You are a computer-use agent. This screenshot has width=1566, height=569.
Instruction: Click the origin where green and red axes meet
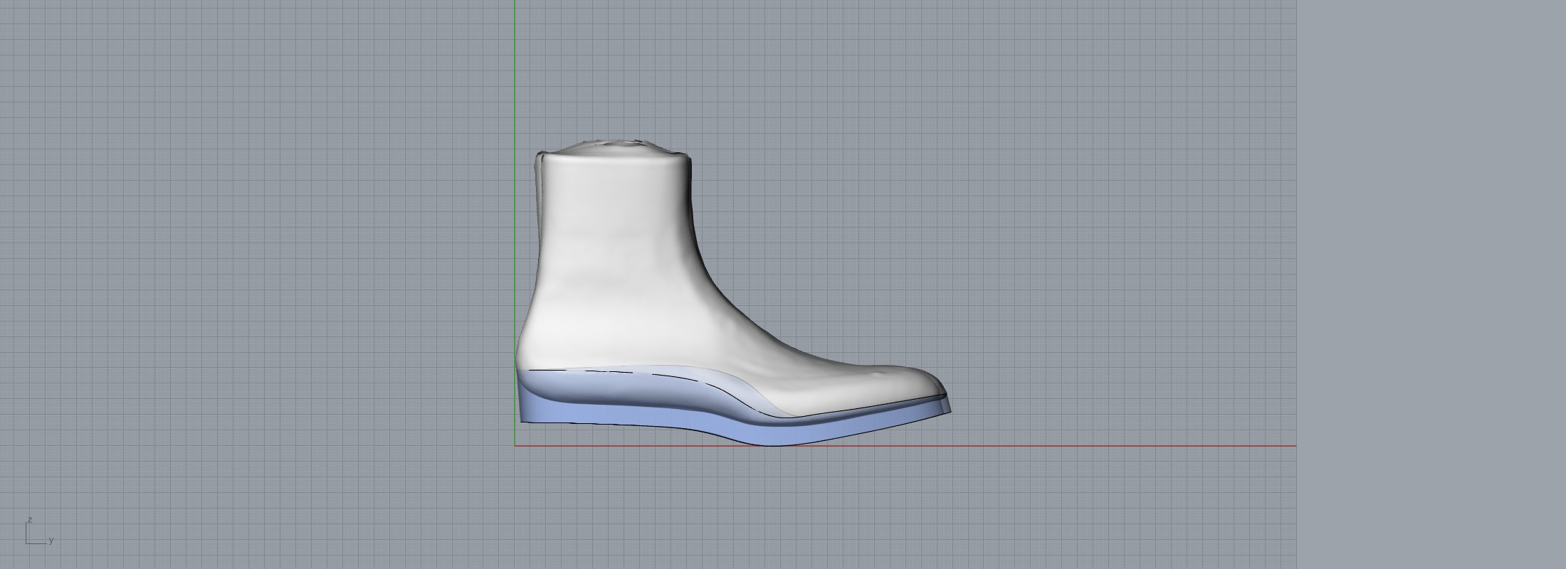[515, 446]
